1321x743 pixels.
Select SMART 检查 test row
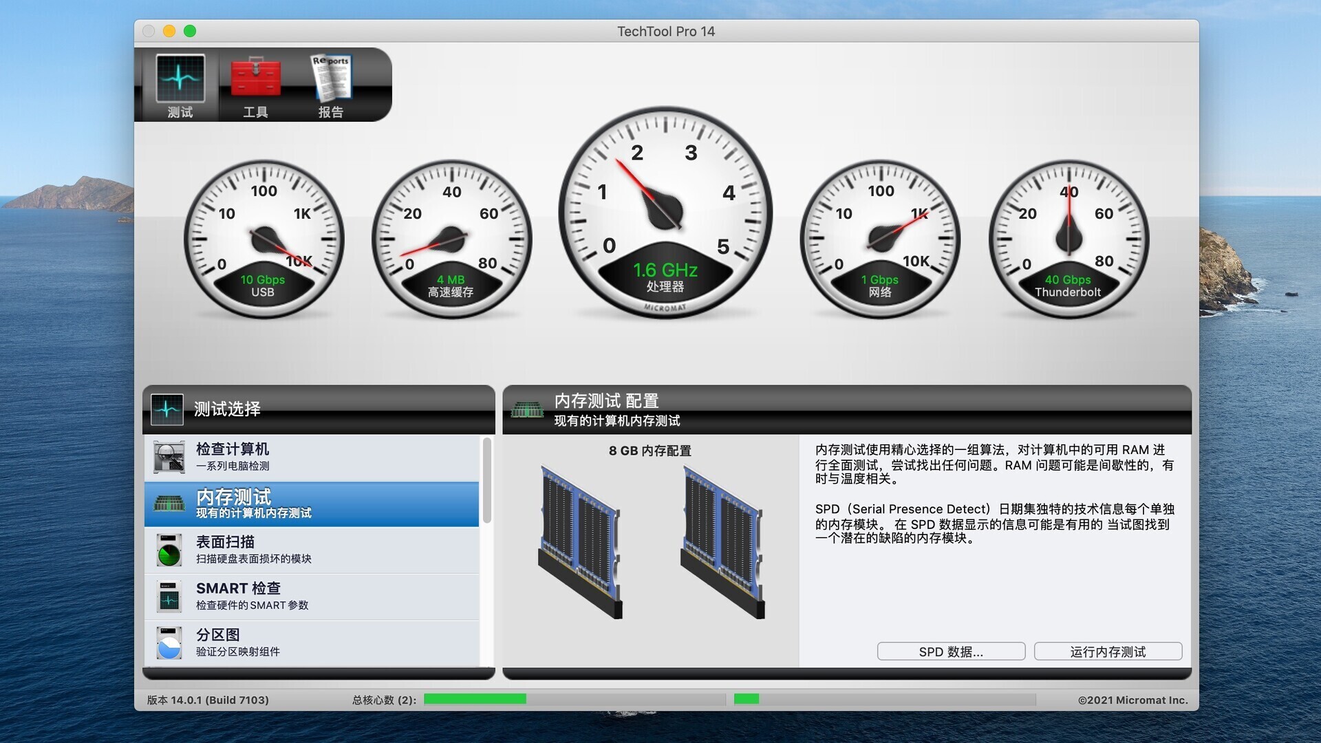(312, 596)
